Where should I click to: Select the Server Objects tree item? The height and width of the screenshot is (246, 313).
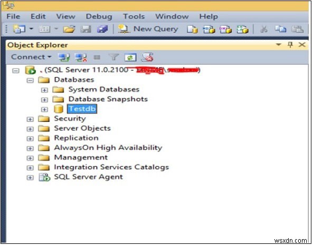point(82,128)
